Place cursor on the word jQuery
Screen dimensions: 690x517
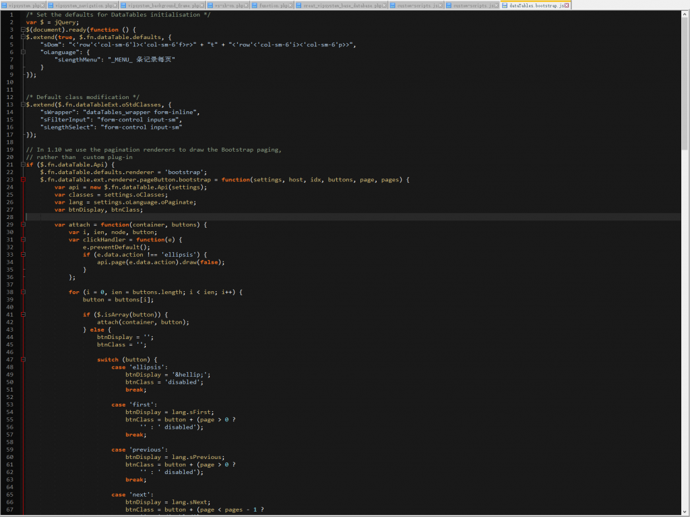click(67, 22)
